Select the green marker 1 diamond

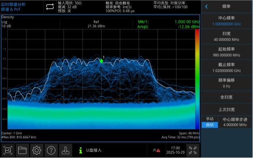pyautogui.click(x=101, y=61)
